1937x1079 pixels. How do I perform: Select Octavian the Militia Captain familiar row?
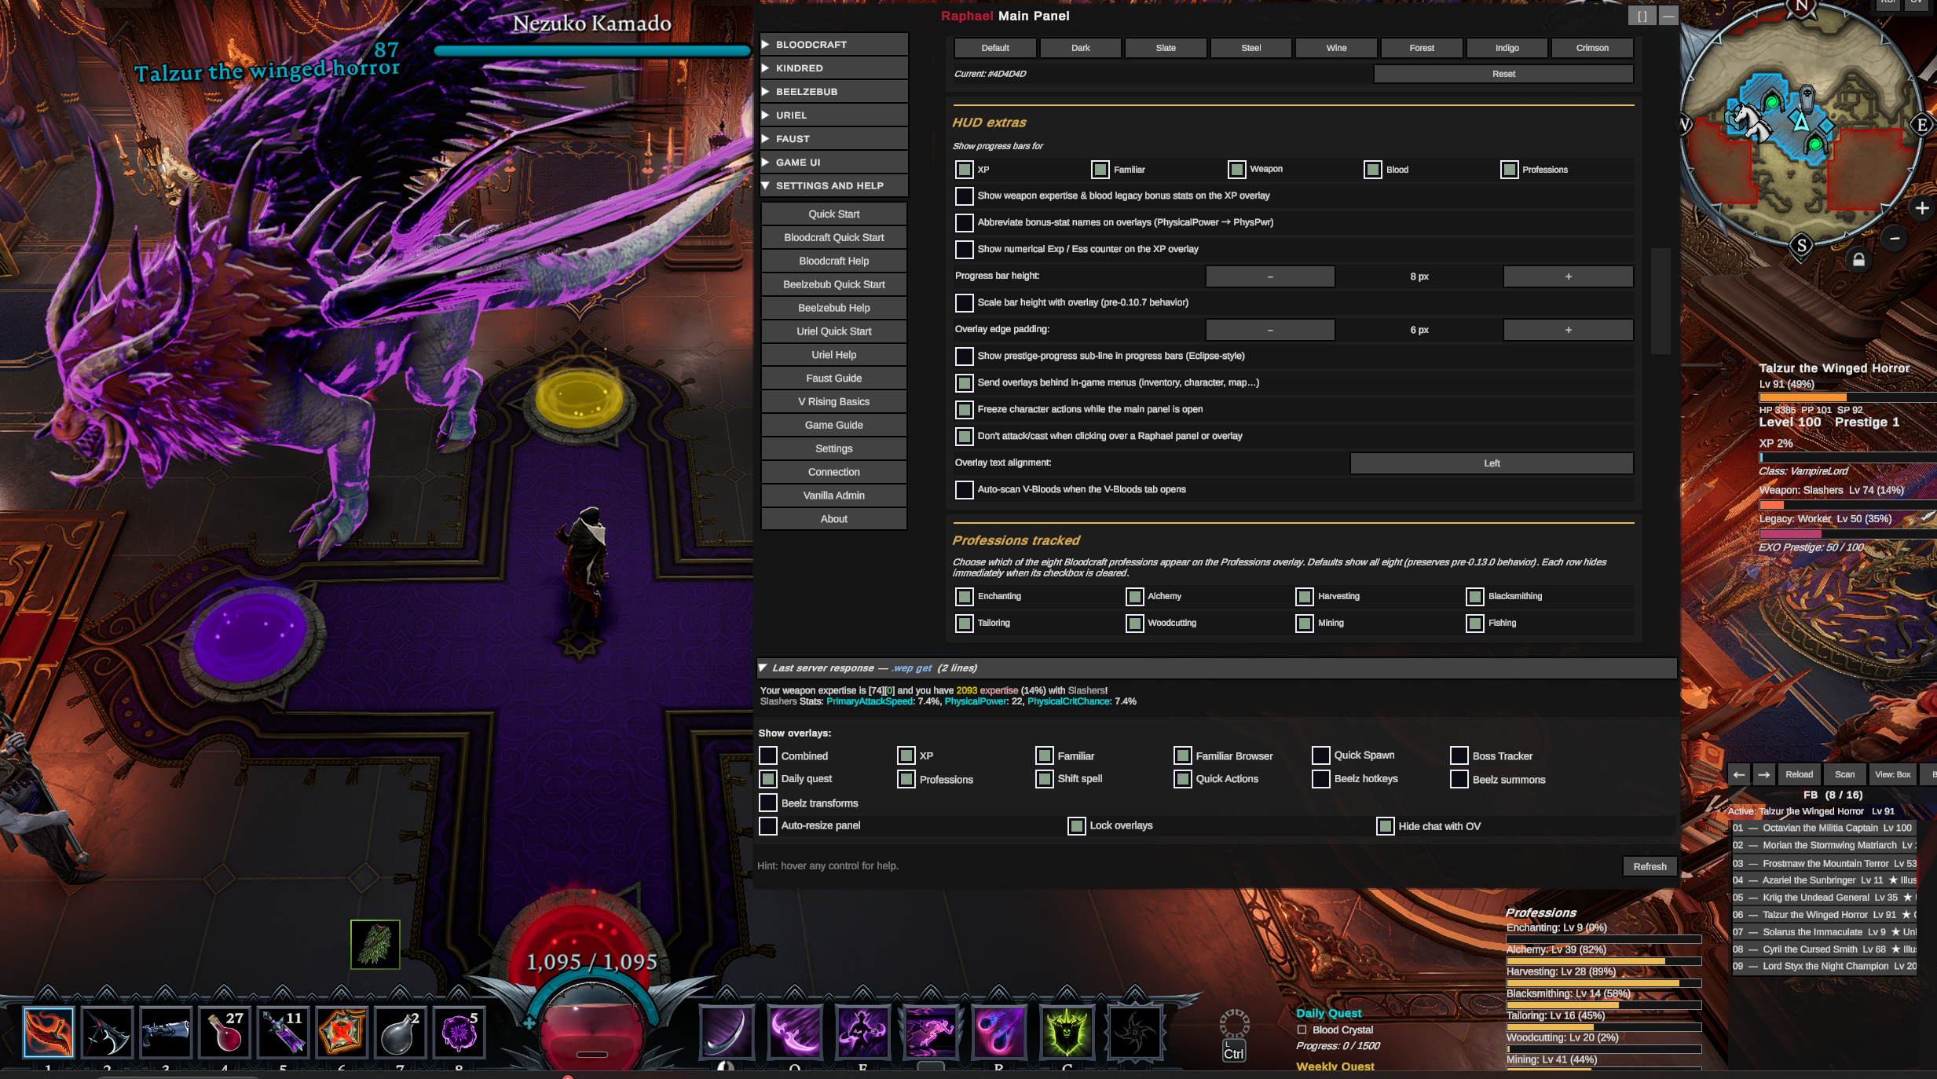(1824, 828)
